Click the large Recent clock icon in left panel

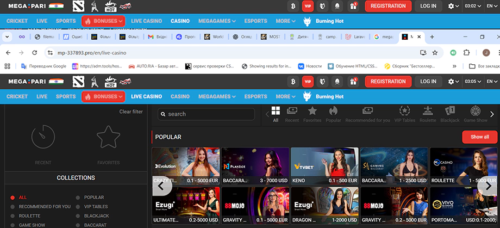click(43, 137)
